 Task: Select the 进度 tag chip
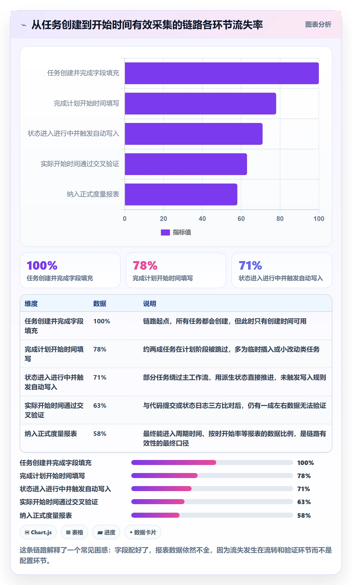pos(106,532)
